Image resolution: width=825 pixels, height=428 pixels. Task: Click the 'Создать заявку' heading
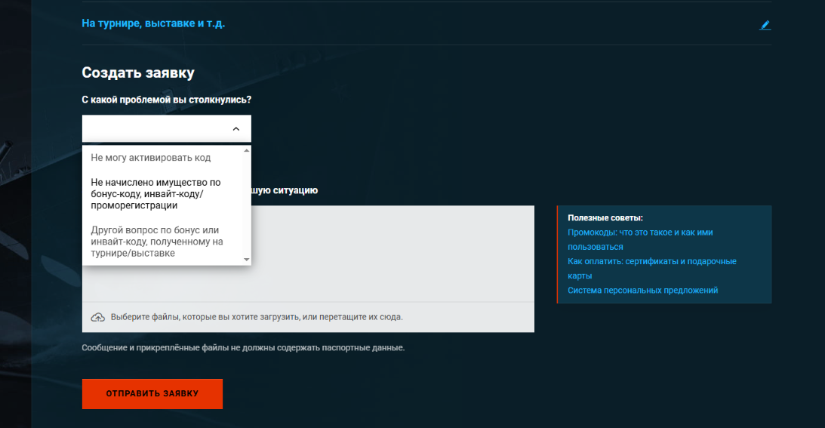(x=138, y=73)
